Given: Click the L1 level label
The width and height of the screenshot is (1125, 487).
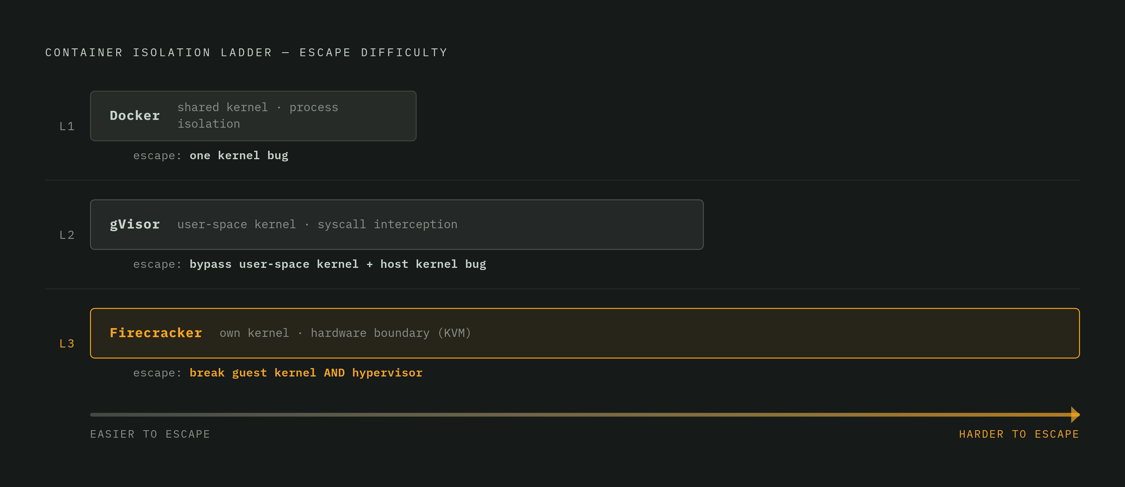Looking at the screenshot, I should (x=67, y=126).
